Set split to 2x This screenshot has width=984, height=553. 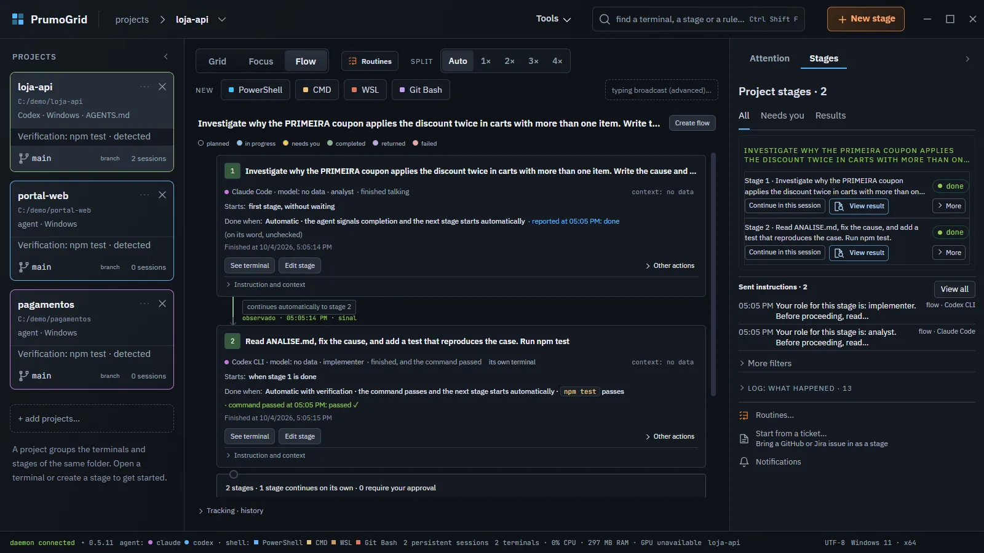tap(510, 61)
